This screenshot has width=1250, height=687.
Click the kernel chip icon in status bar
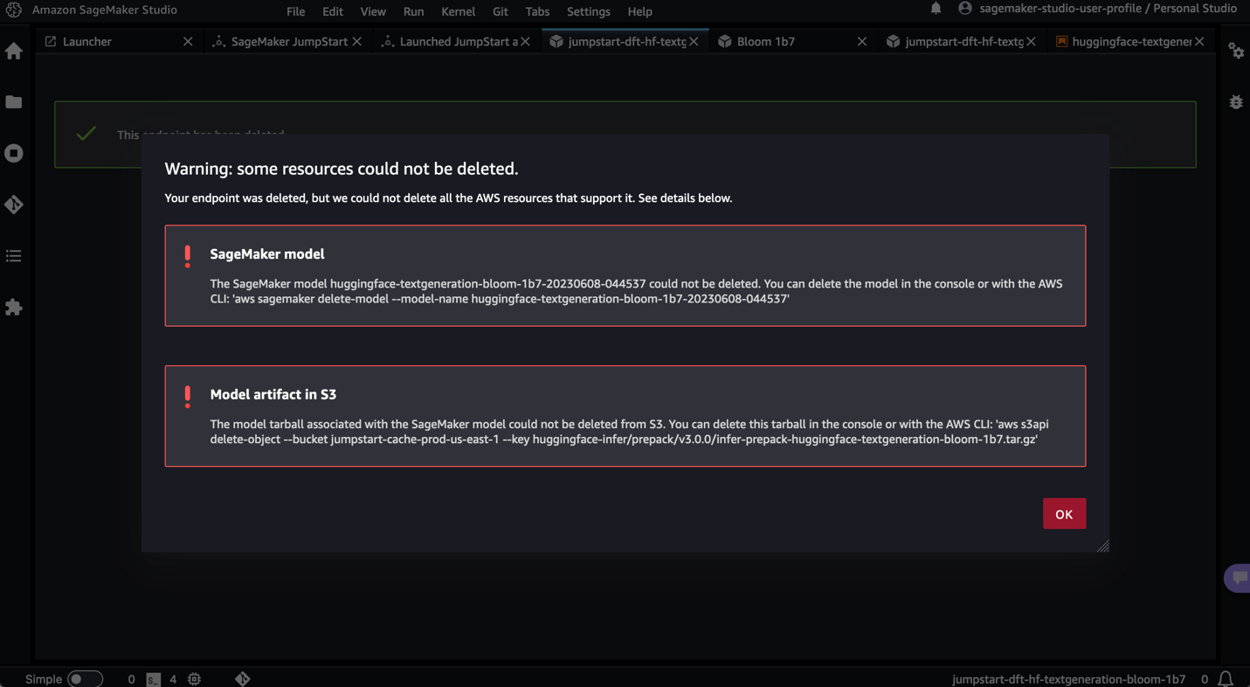(x=194, y=679)
